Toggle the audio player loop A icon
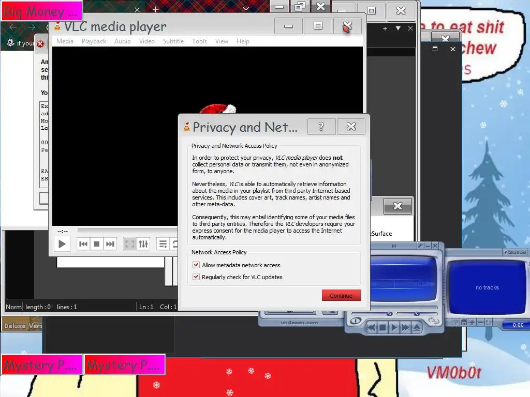The image size is (530, 397). (x=434, y=320)
